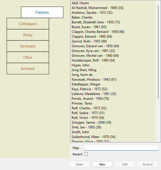This screenshot has width=161, height=170.
Task: Show the Archived cases tab
Action: point(28,69)
